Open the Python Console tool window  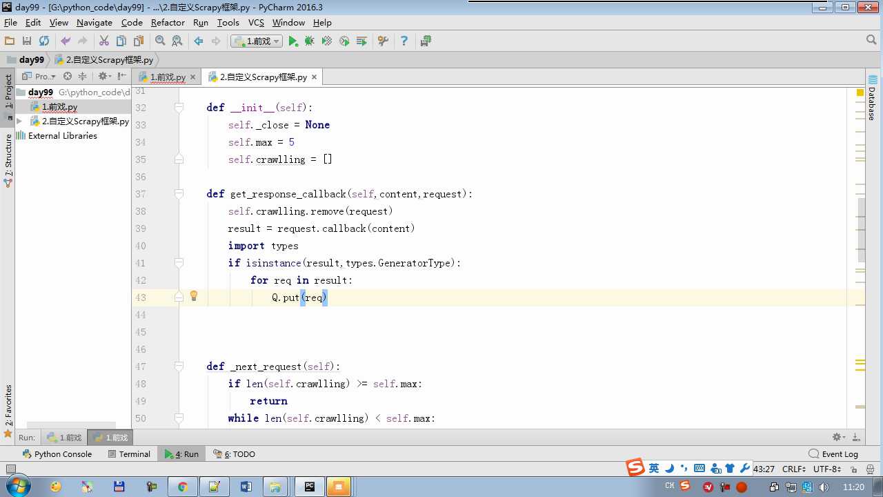pos(57,454)
